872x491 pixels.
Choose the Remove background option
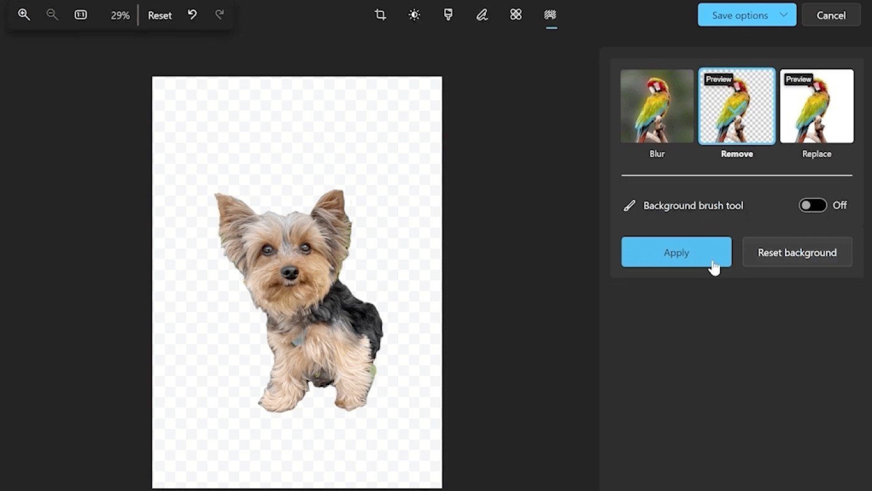pyautogui.click(x=737, y=107)
